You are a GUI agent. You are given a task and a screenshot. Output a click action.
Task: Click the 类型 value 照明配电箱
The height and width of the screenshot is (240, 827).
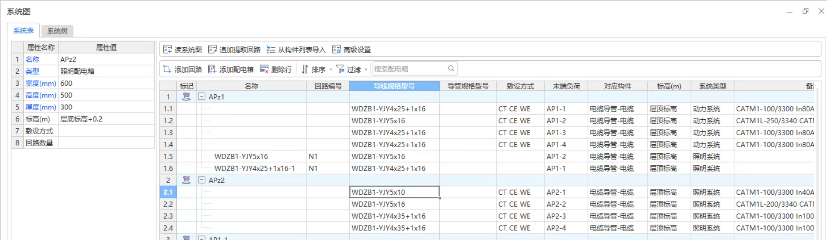pos(106,71)
